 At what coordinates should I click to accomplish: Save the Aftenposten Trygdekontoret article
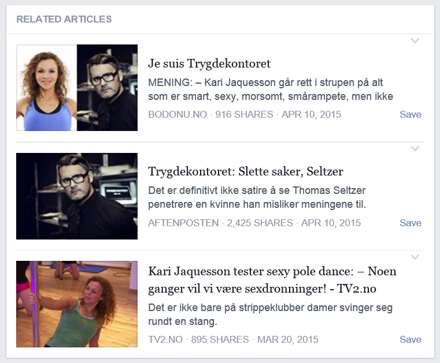click(411, 223)
